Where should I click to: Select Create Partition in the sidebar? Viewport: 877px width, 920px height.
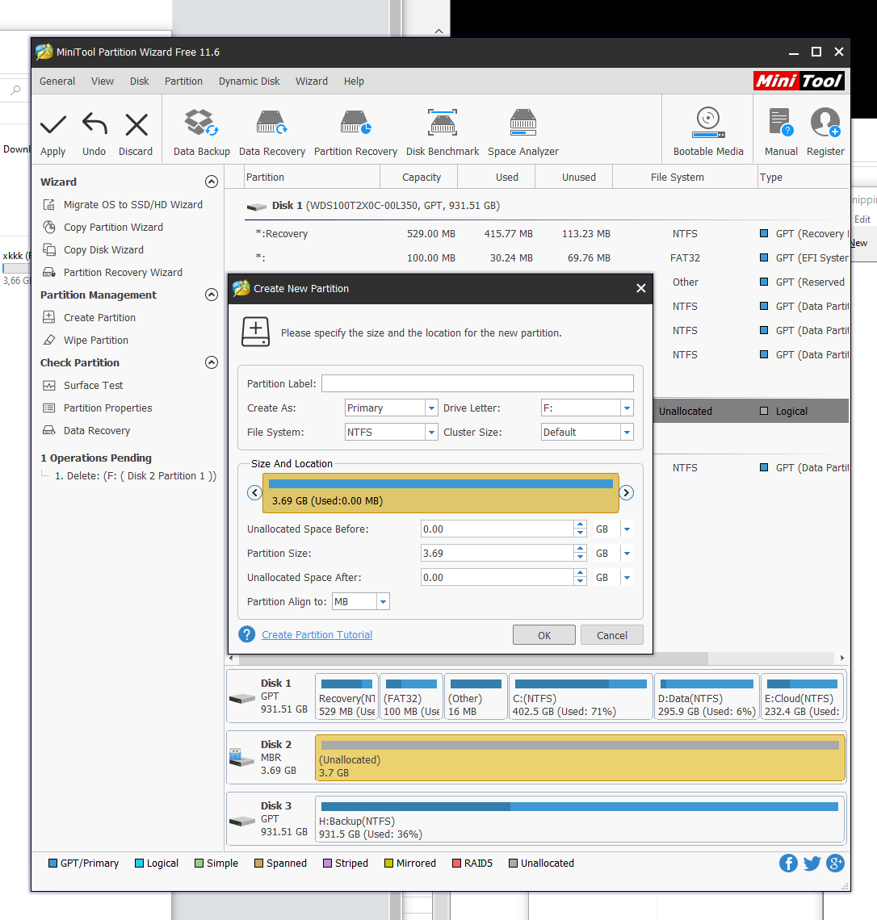[x=89, y=317]
